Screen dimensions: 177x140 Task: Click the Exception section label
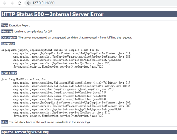pos(8,44)
